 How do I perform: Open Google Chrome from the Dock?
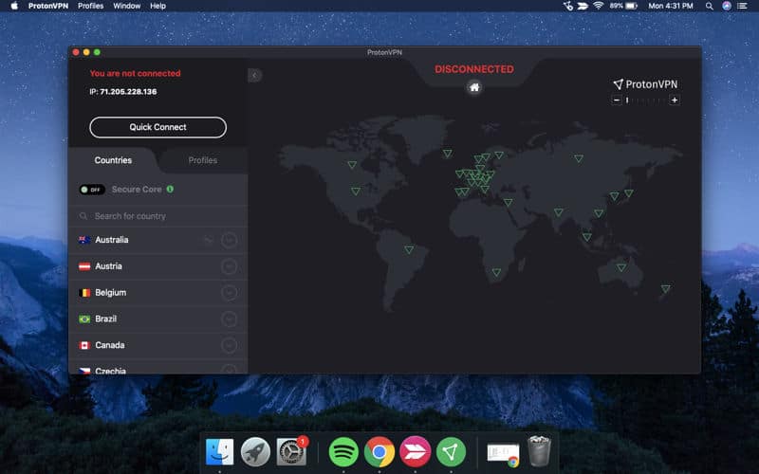tap(379, 451)
